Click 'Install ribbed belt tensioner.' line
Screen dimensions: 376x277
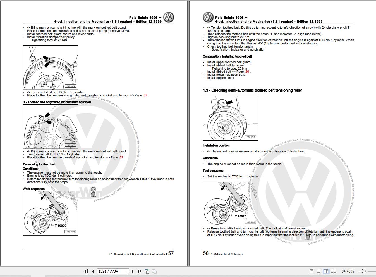(226, 65)
